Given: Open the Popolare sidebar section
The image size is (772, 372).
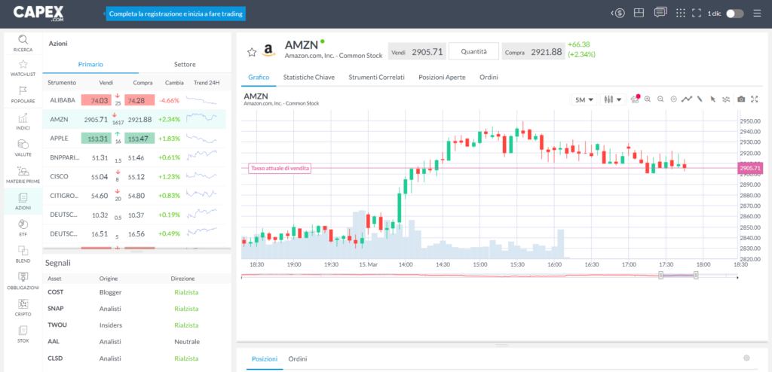Looking at the screenshot, I should coord(23,94).
